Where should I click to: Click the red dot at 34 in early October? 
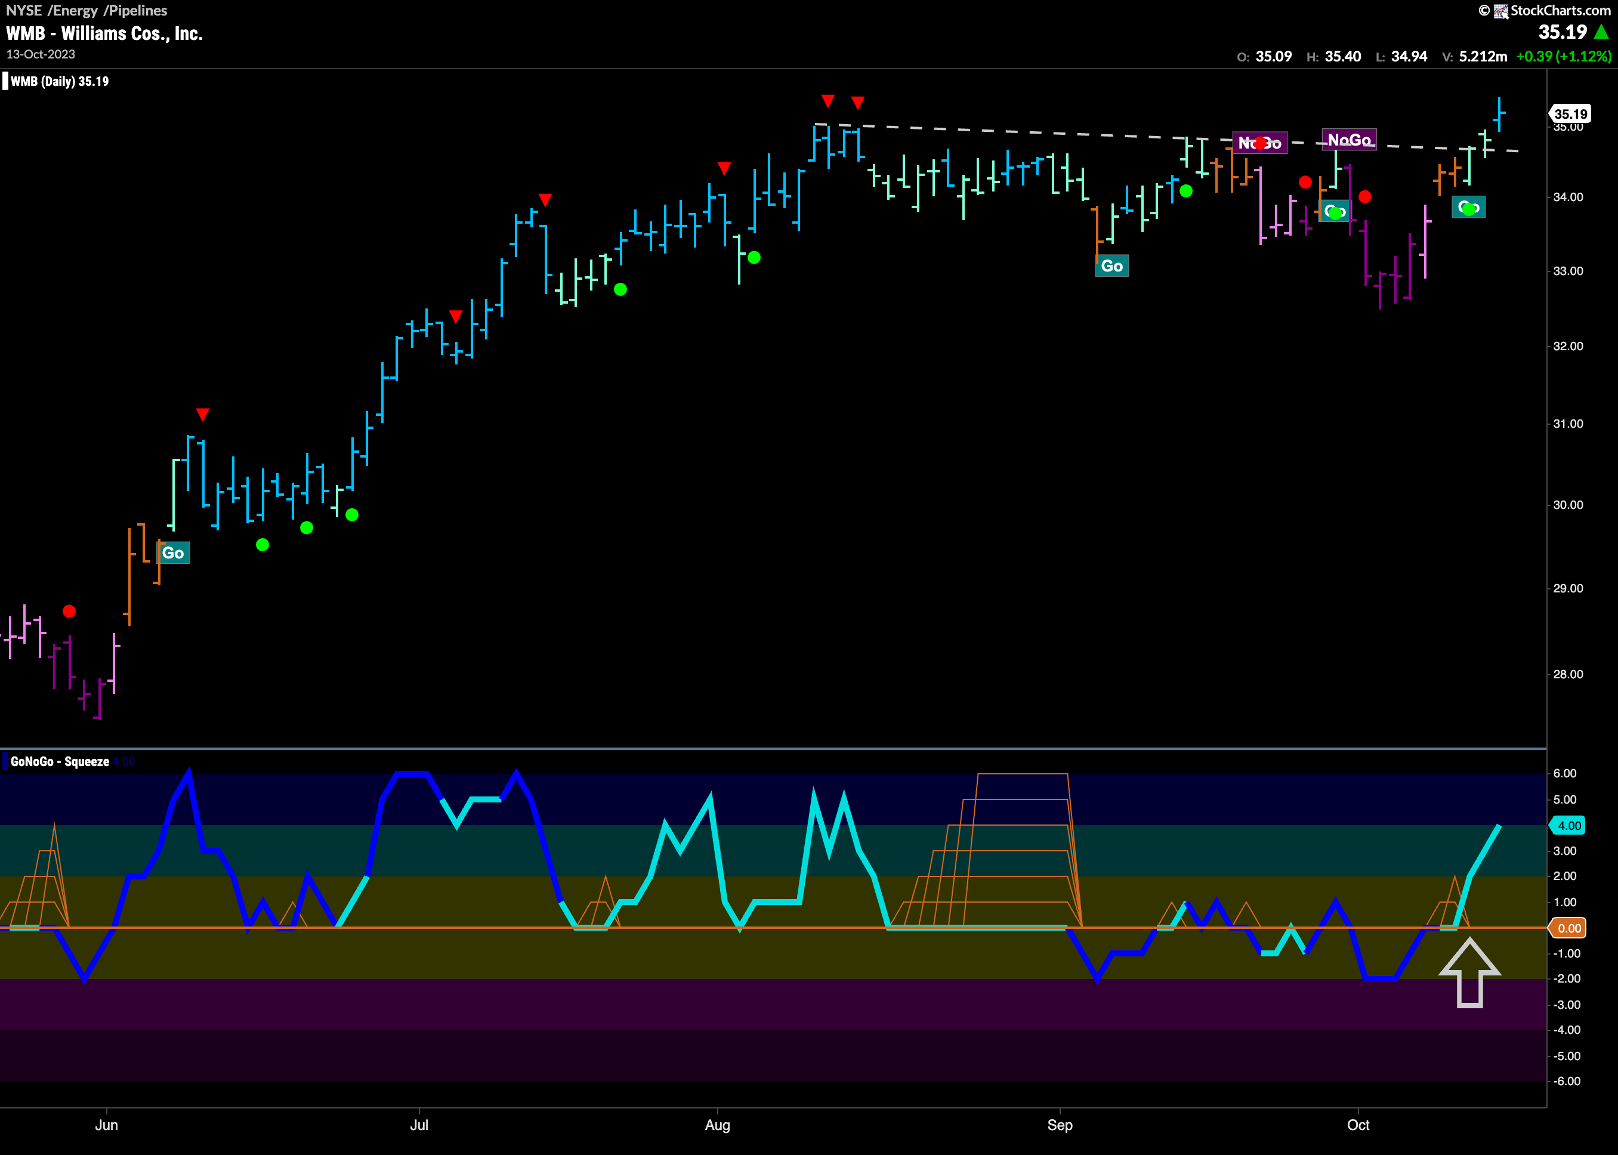1365,196
